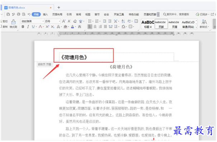217x142 pixels.
Task: Click the Clear Formatting eraser icon
Action: [75, 21]
